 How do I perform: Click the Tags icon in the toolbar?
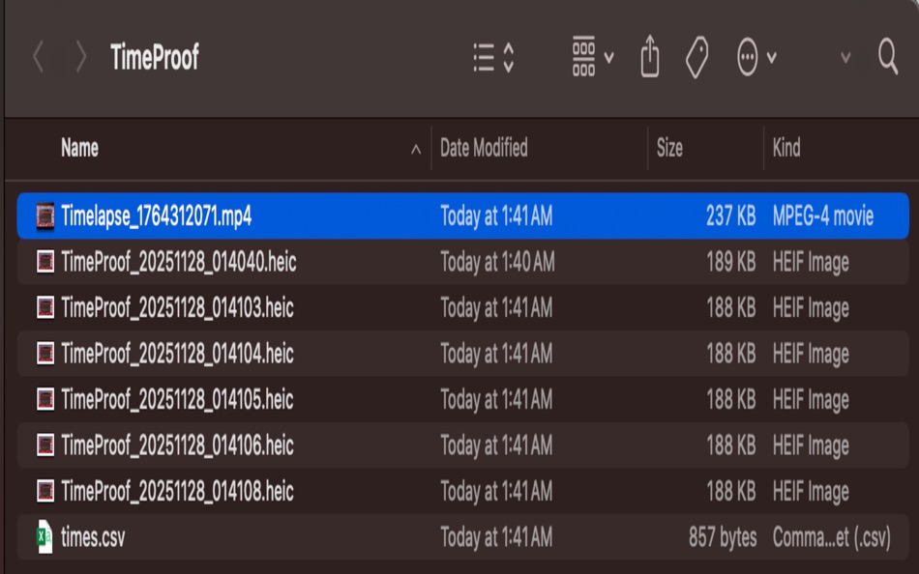[695, 57]
